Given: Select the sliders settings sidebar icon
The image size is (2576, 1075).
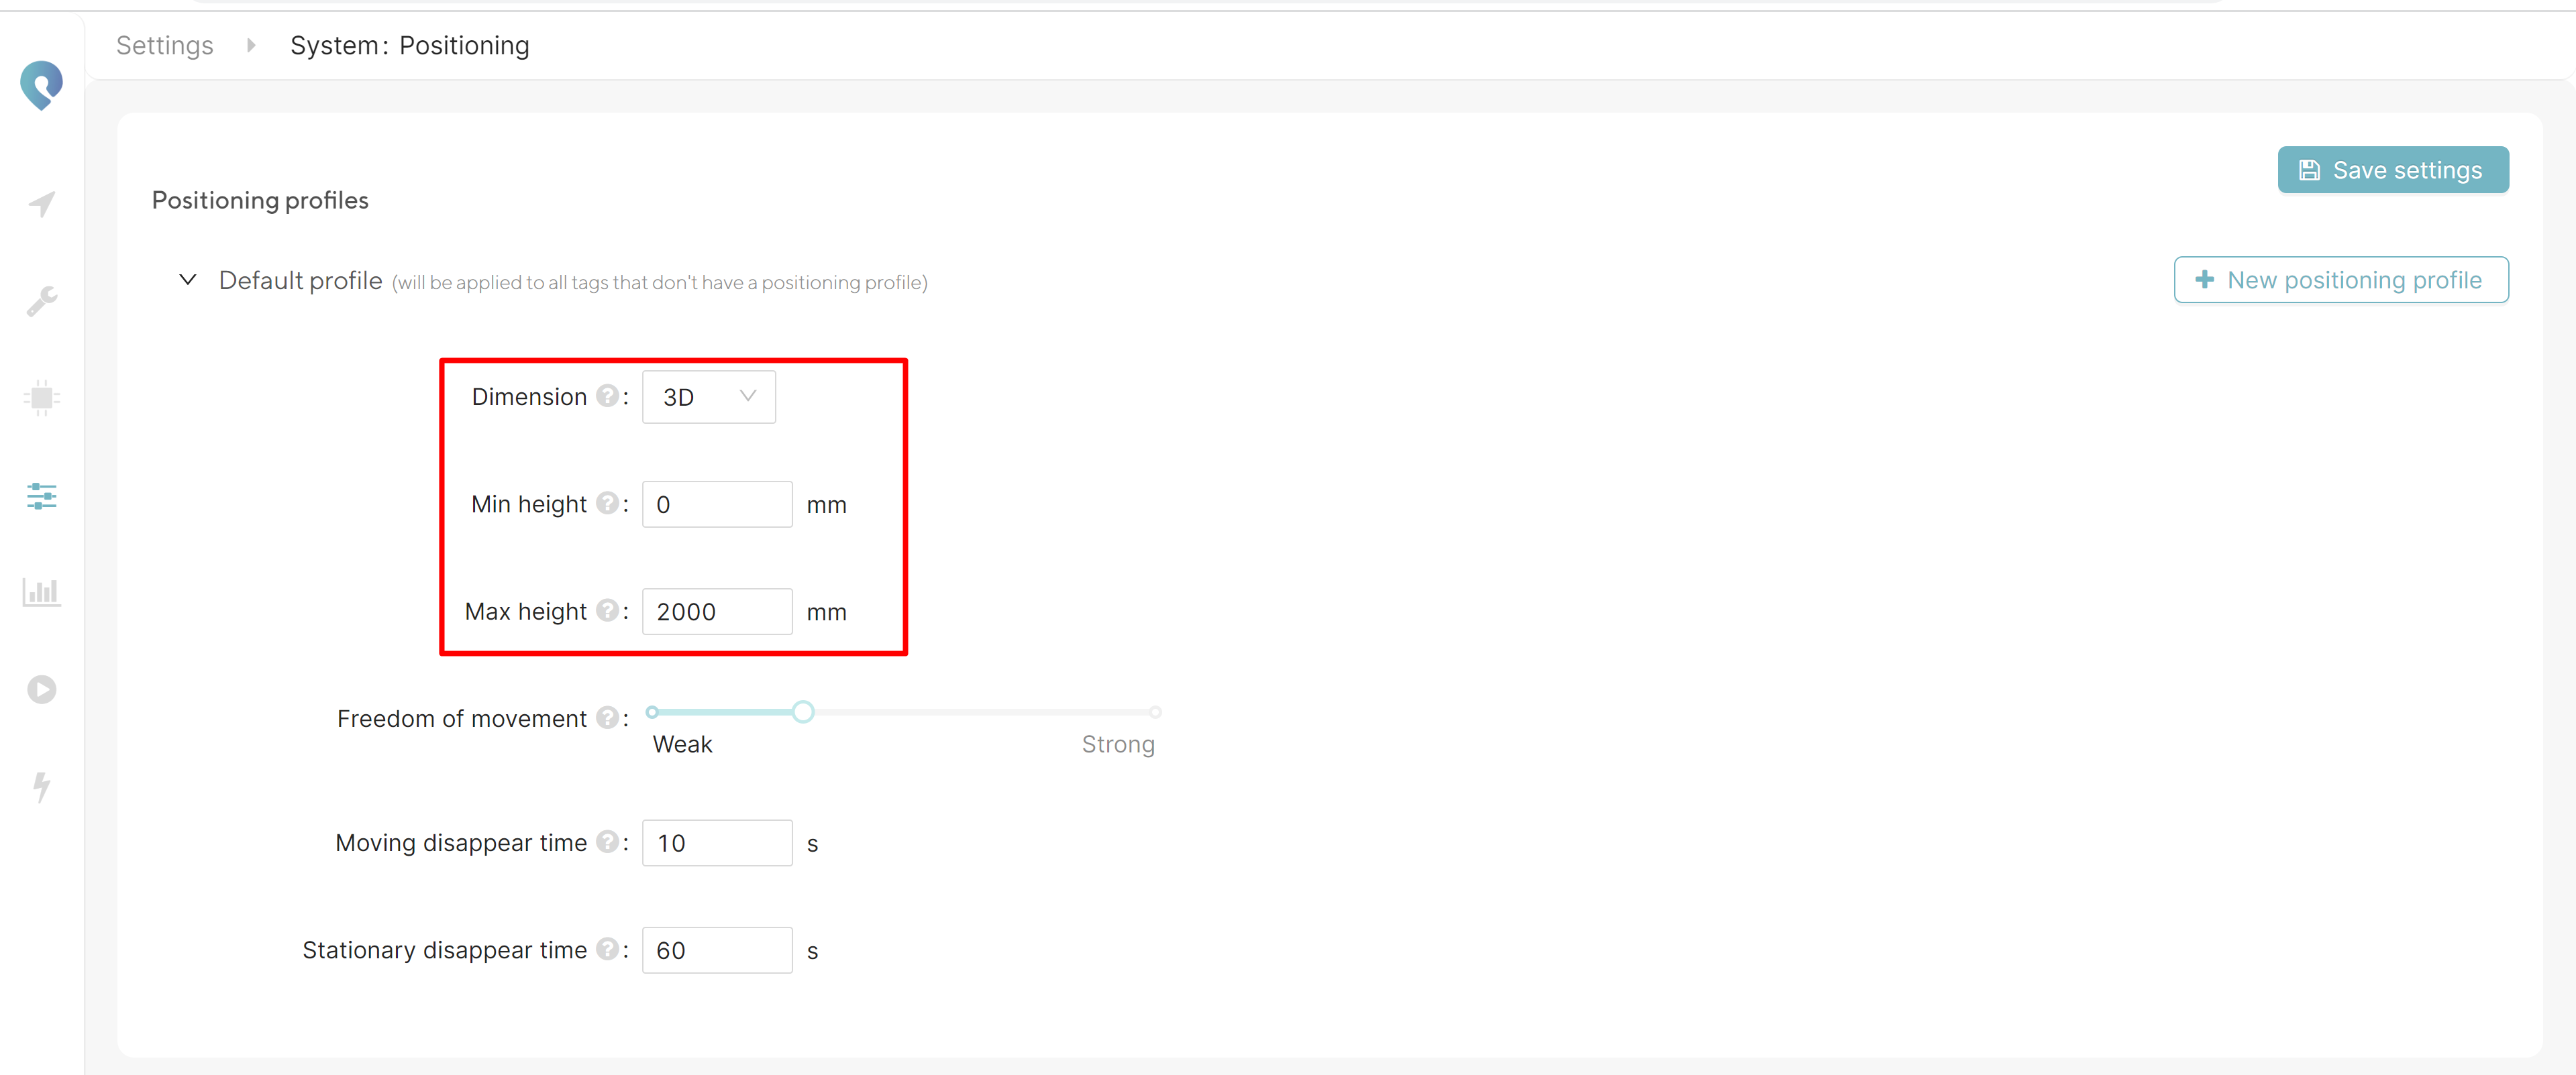Looking at the screenshot, I should pos(41,496).
